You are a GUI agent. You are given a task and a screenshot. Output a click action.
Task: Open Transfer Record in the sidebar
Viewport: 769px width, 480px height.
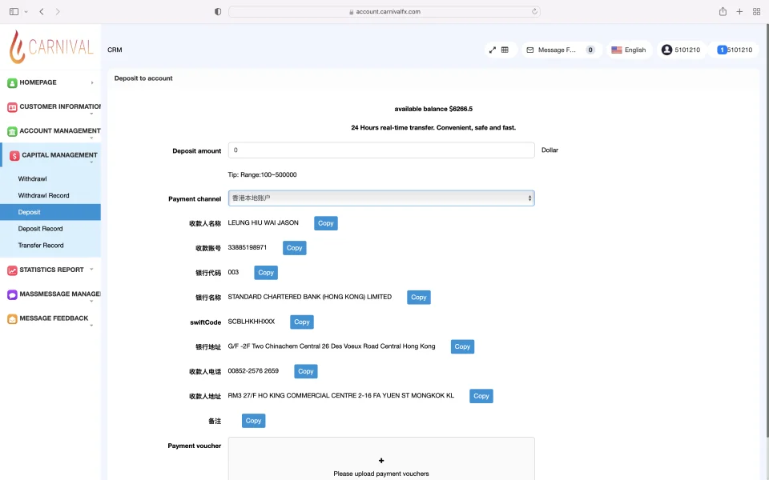point(41,246)
